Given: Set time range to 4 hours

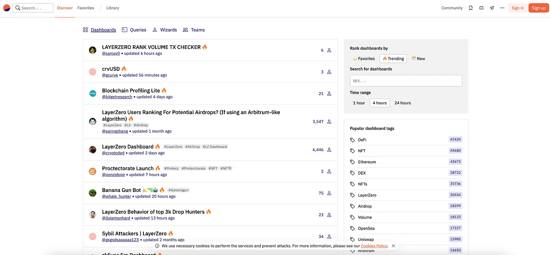Looking at the screenshot, I should coord(379,103).
